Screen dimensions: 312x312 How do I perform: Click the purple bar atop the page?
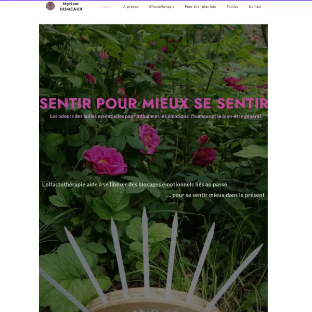pos(156,1)
